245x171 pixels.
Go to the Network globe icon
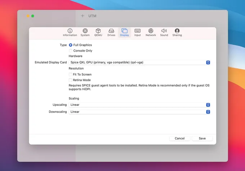coord(151,31)
